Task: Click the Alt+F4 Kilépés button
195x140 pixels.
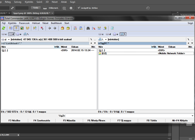Action: point(180,121)
